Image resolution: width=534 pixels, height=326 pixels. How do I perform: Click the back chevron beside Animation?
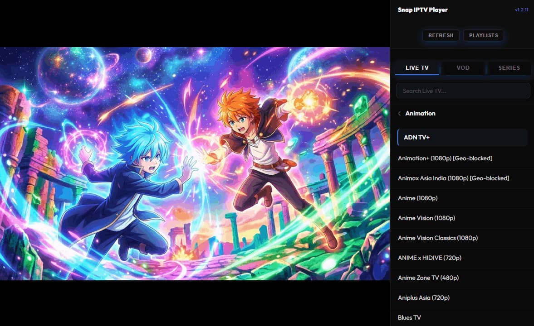pos(399,114)
